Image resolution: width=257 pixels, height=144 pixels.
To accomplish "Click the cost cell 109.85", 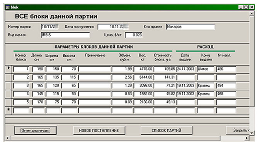I will [x=164, y=69].
